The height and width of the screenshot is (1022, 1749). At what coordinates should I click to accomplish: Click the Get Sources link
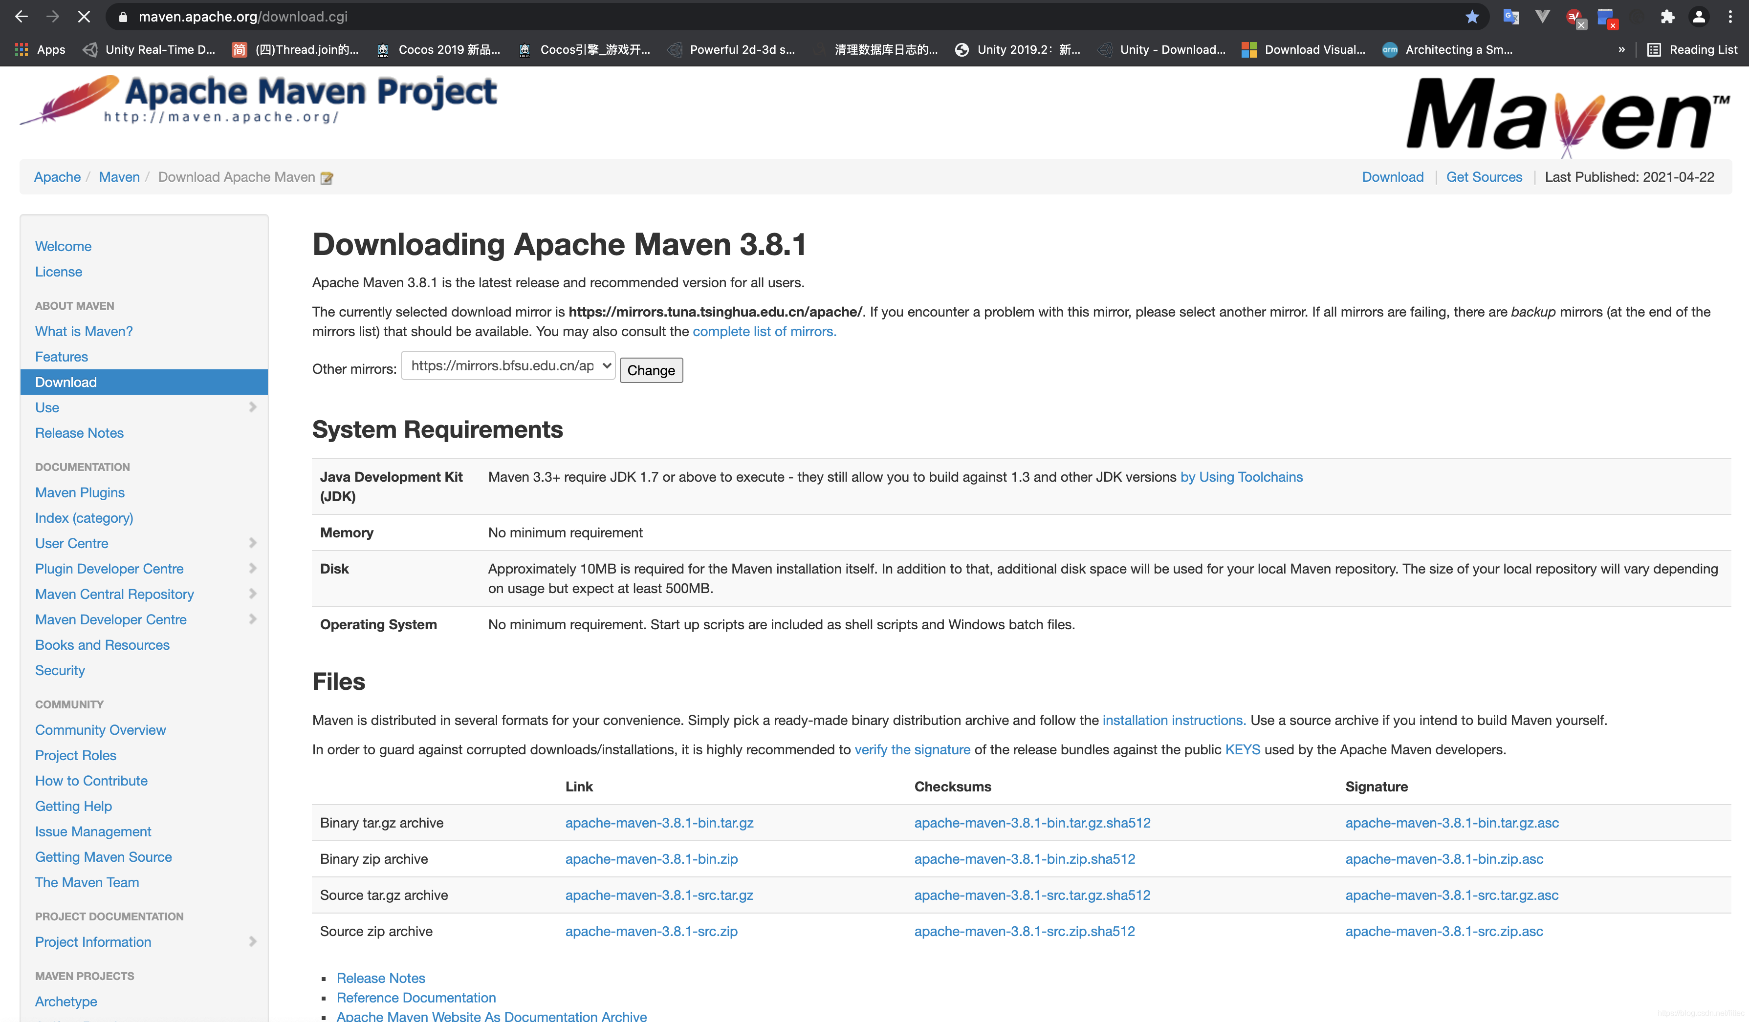[1484, 177]
